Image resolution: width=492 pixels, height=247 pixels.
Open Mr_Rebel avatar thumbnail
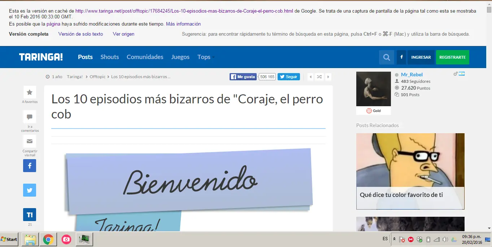pos(374,89)
